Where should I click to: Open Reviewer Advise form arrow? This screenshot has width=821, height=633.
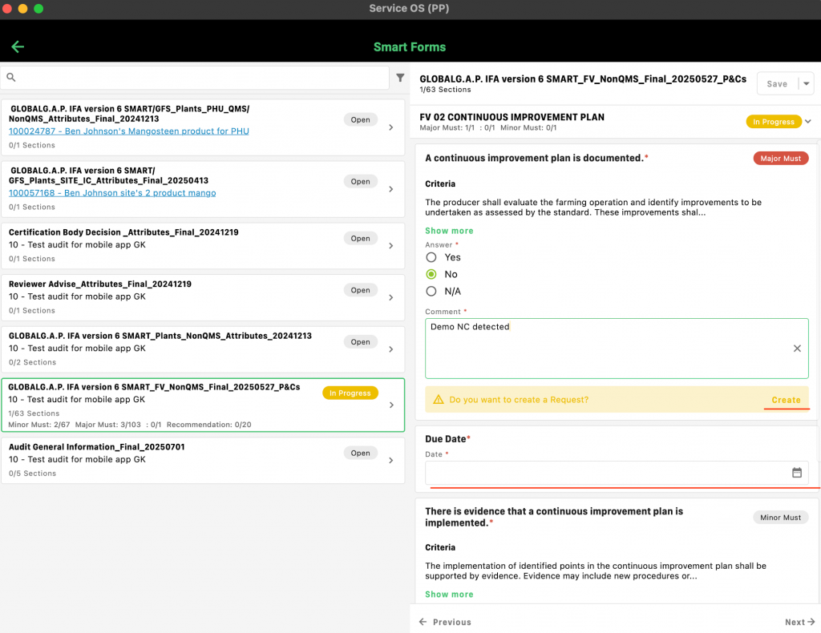coord(390,297)
